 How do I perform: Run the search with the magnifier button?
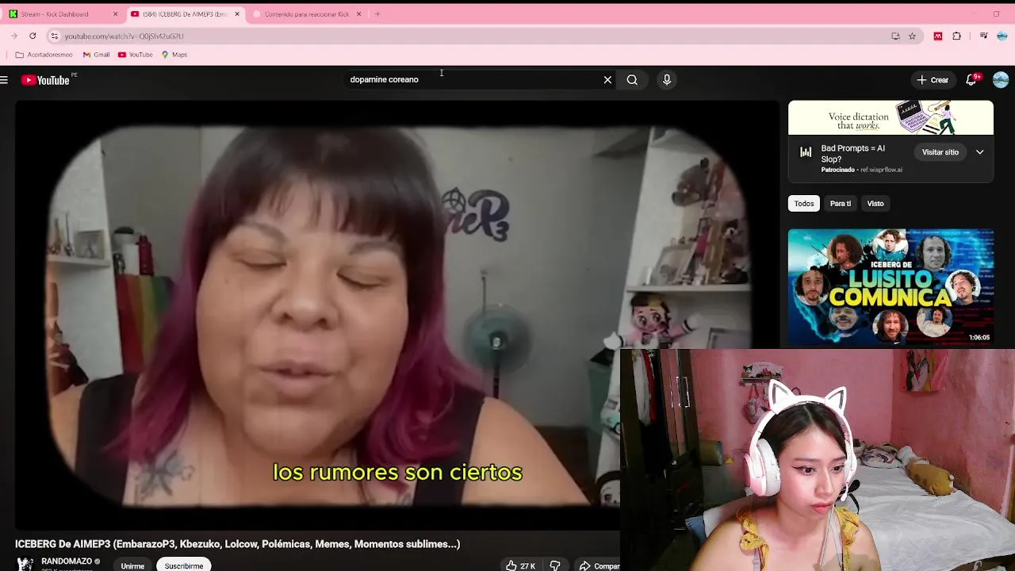632,79
